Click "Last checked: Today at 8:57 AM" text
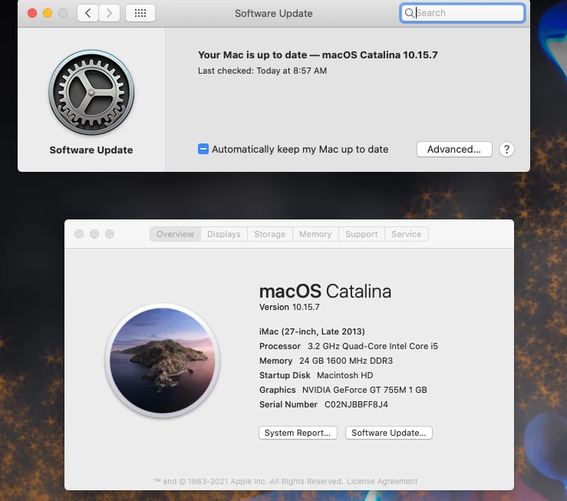Image resolution: width=567 pixels, height=501 pixels. 262,71
